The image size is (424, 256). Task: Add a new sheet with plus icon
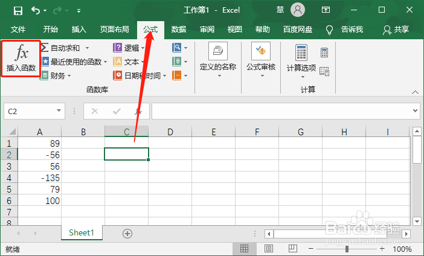[127, 234]
